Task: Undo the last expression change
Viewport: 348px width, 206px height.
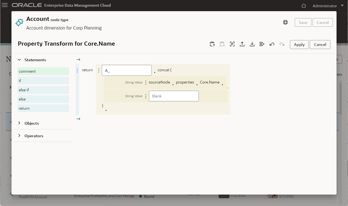Action: tap(272, 44)
